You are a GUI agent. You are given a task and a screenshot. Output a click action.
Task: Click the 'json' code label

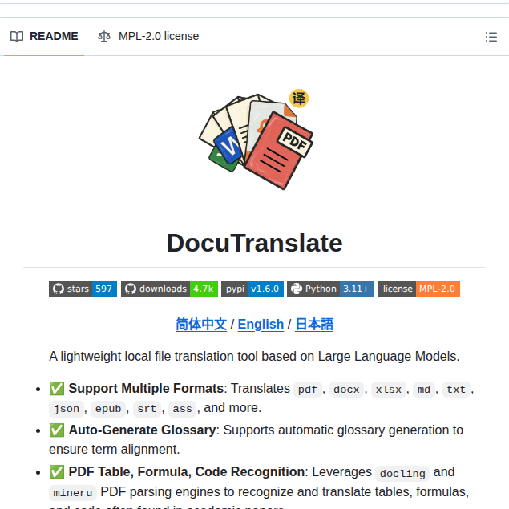[67, 409]
